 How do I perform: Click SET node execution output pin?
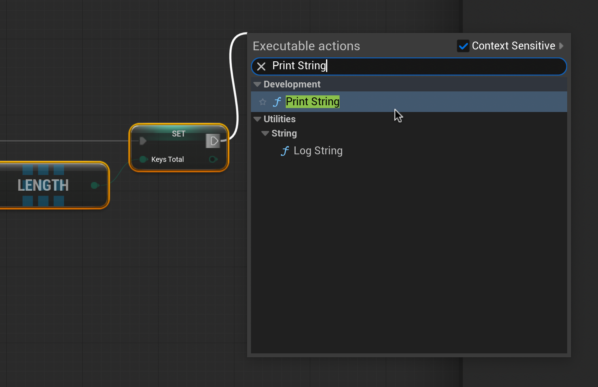pyautogui.click(x=213, y=141)
